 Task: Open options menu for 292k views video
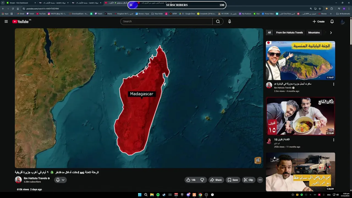click(334, 140)
